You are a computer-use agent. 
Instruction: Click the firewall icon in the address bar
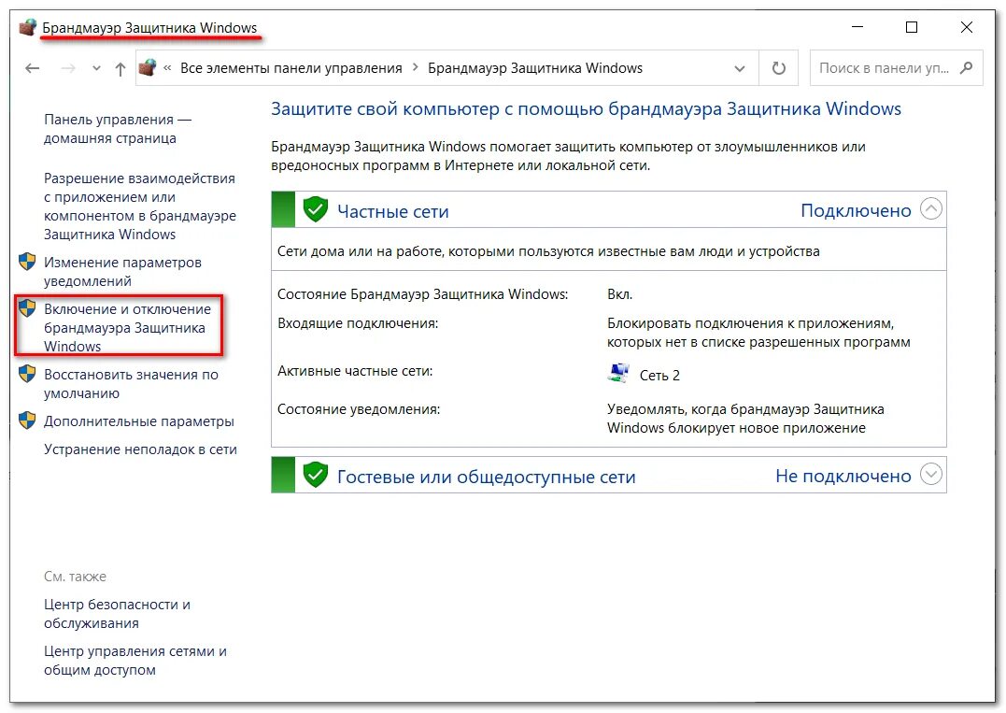pos(149,67)
